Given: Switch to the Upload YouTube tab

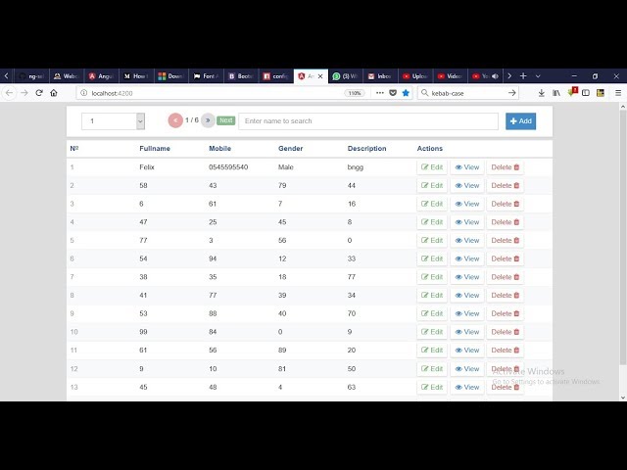Looking at the screenshot, I should pos(415,76).
